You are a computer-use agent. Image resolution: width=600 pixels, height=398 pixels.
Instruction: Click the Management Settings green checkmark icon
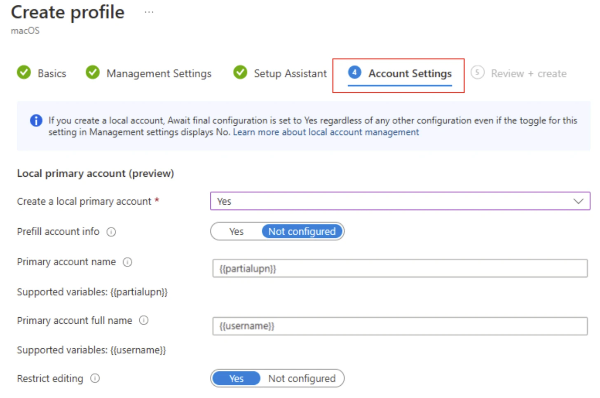coord(93,73)
